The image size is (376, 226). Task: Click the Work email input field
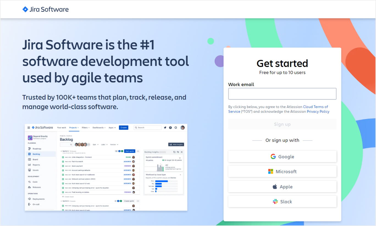coord(282,94)
